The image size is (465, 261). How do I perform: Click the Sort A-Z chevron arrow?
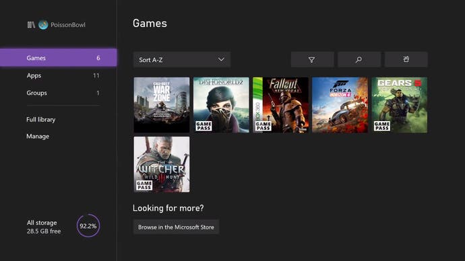221,59
